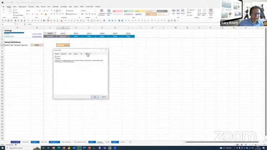Open the Fill tab in Format Cells
Image resolution: width=267 pixels, height=150 pixels.
[x=81, y=54]
